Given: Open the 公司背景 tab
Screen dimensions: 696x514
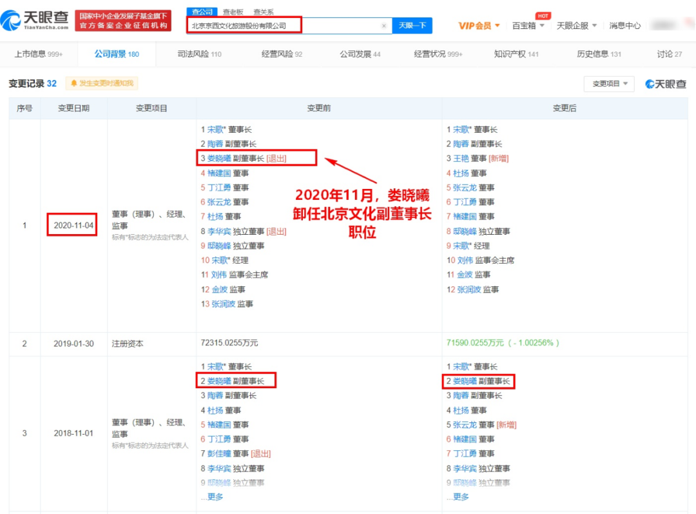Looking at the screenshot, I should (x=116, y=54).
